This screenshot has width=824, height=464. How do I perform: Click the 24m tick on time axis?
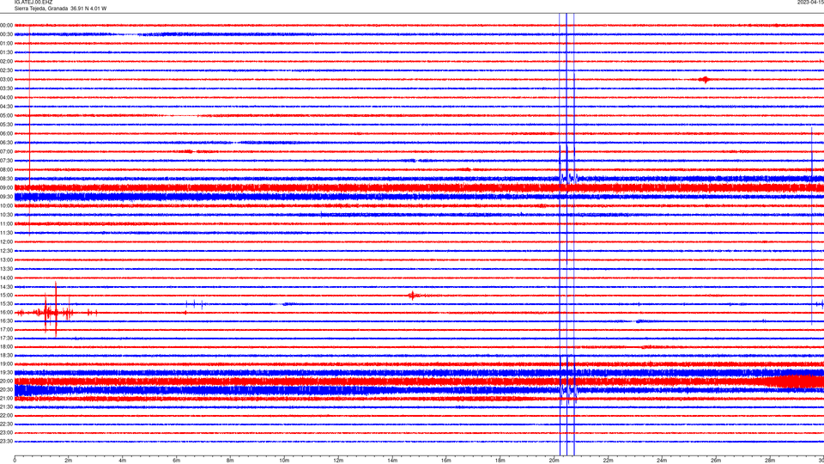(662, 461)
